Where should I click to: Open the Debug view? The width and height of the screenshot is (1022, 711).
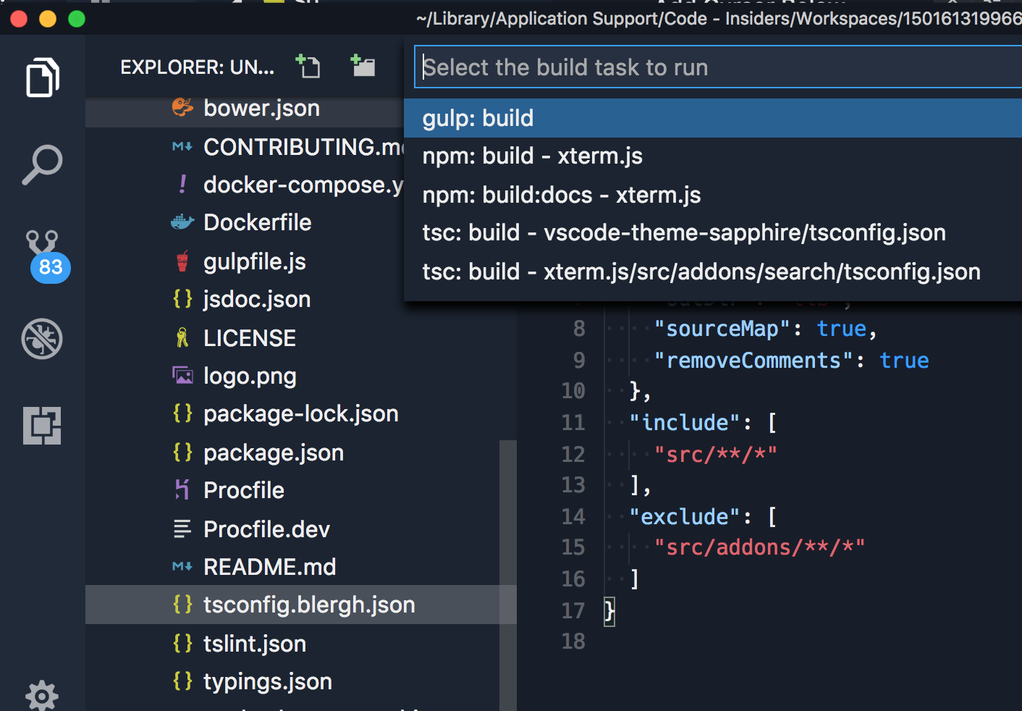pyautogui.click(x=41, y=338)
